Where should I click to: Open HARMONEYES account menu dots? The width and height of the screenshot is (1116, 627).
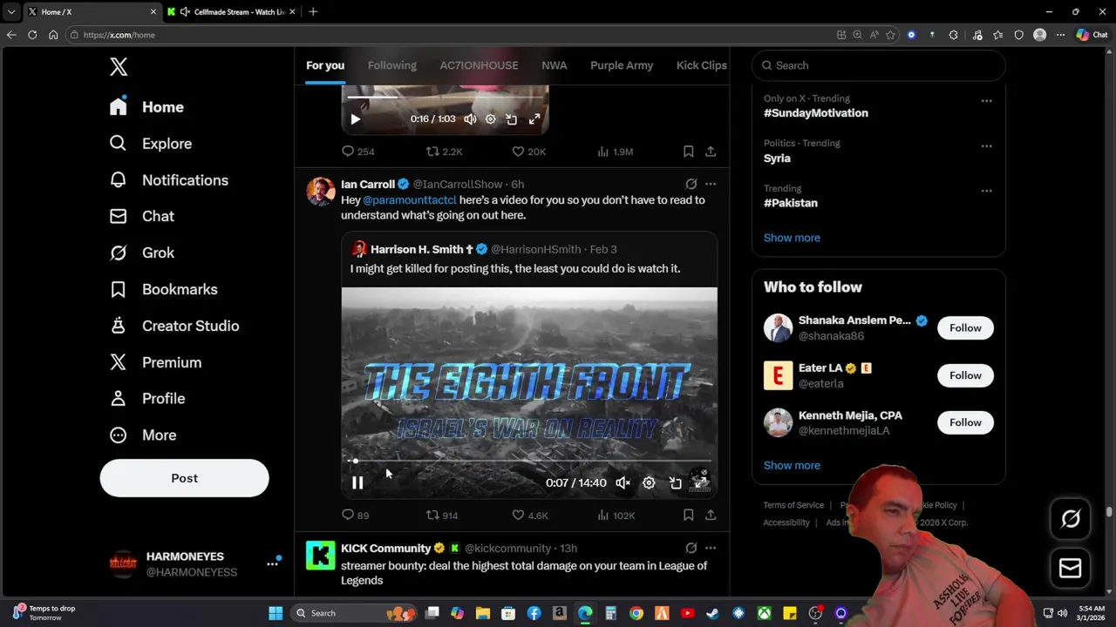[x=272, y=564]
